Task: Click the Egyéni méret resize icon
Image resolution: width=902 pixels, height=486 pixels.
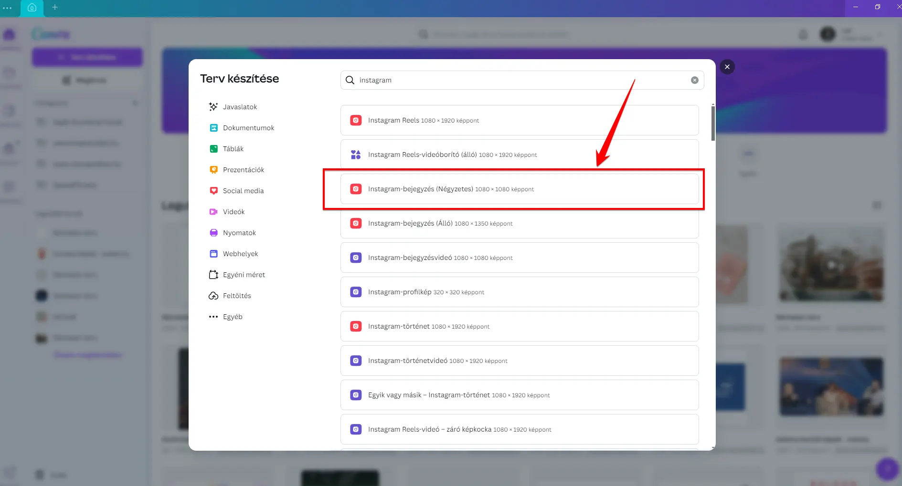Action: click(213, 275)
